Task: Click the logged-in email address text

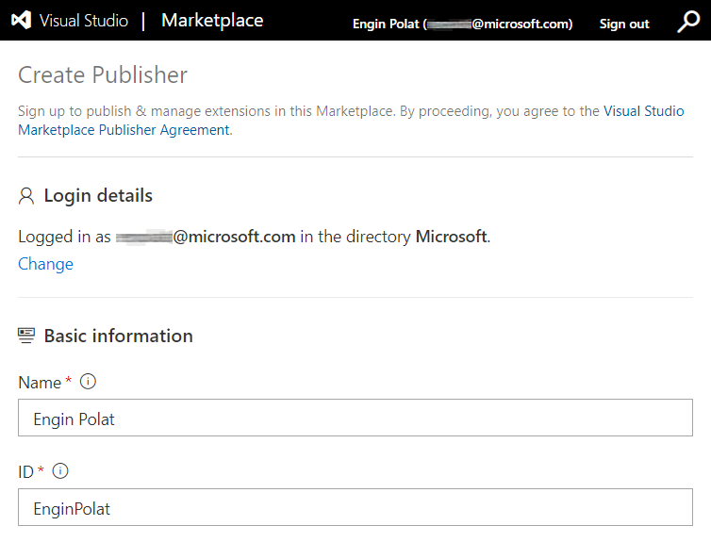Action: pyautogui.click(x=206, y=237)
